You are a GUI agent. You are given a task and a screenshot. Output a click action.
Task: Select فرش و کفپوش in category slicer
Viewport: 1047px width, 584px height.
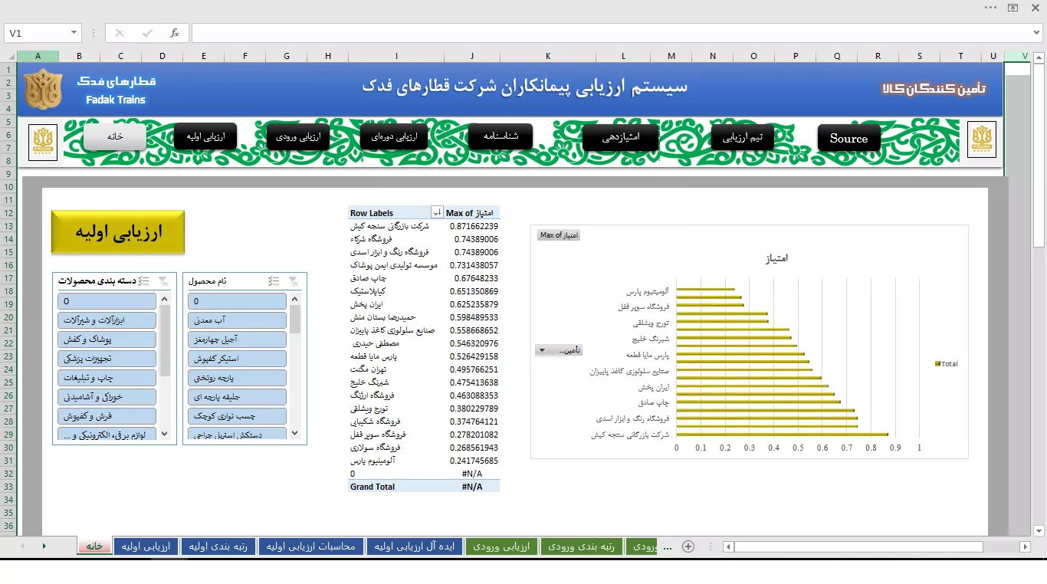[107, 416]
